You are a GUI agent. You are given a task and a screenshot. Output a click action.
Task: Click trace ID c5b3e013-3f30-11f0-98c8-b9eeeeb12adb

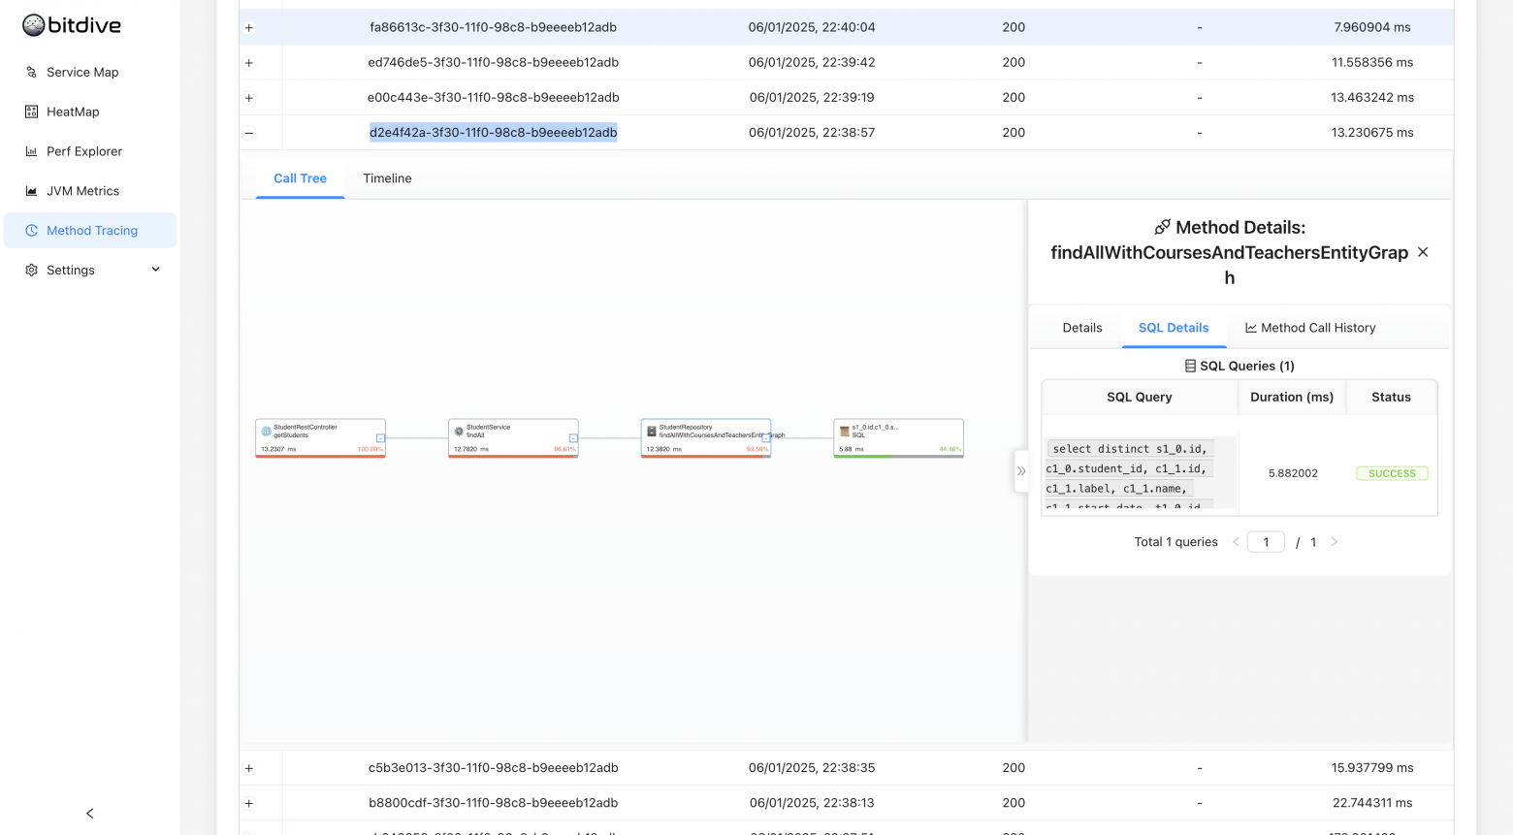click(x=494, y=768)
